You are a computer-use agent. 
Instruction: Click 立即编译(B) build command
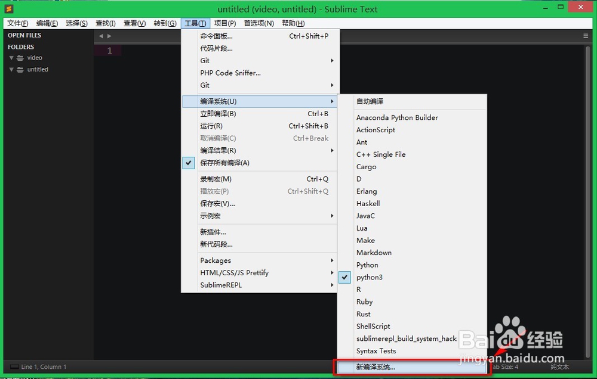coord(260,114)
